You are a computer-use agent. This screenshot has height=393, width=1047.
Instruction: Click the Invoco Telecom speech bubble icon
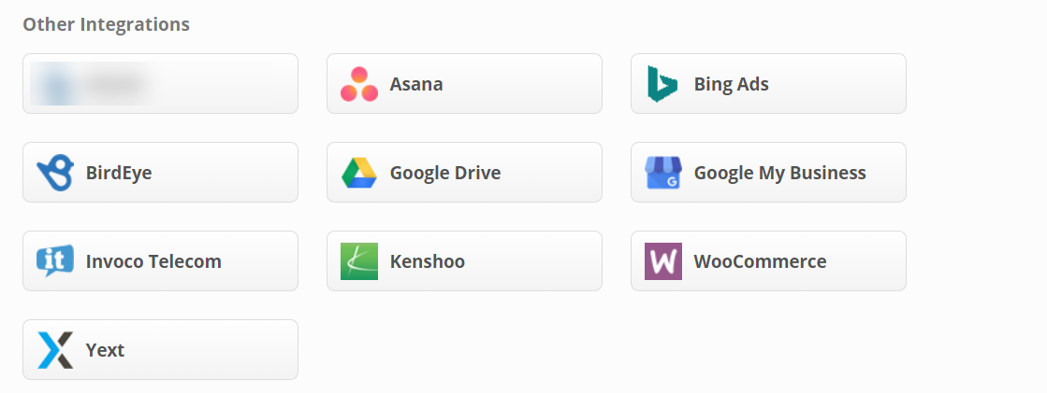(x=54, y=261)
